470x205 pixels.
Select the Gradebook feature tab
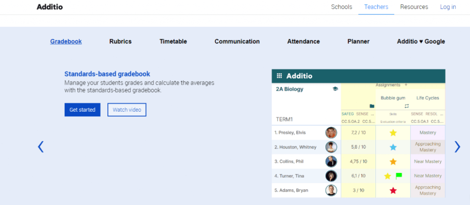click(x=66, y=42)
